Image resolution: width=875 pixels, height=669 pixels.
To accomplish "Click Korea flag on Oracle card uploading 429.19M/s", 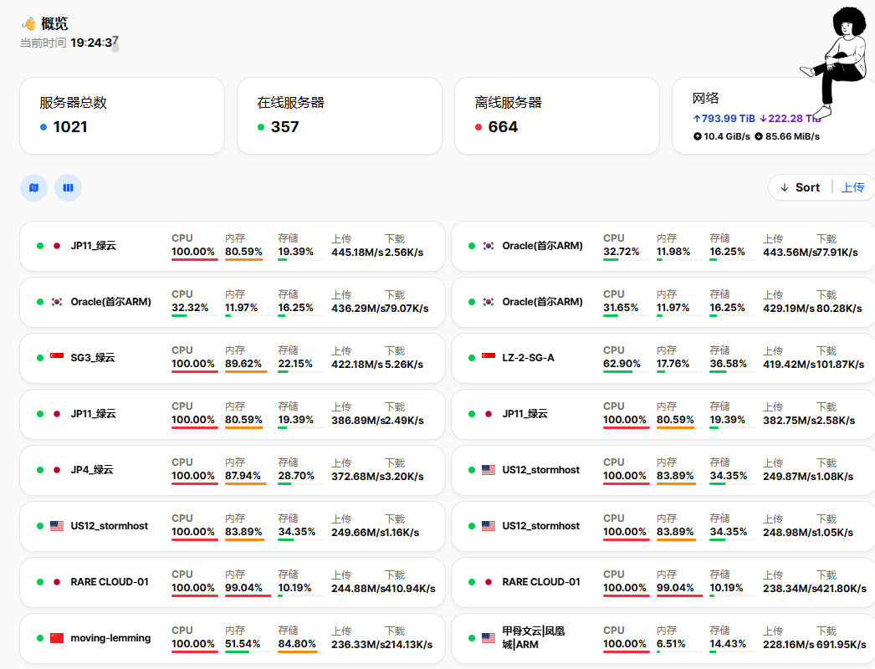I will click(x=489, y=302).
